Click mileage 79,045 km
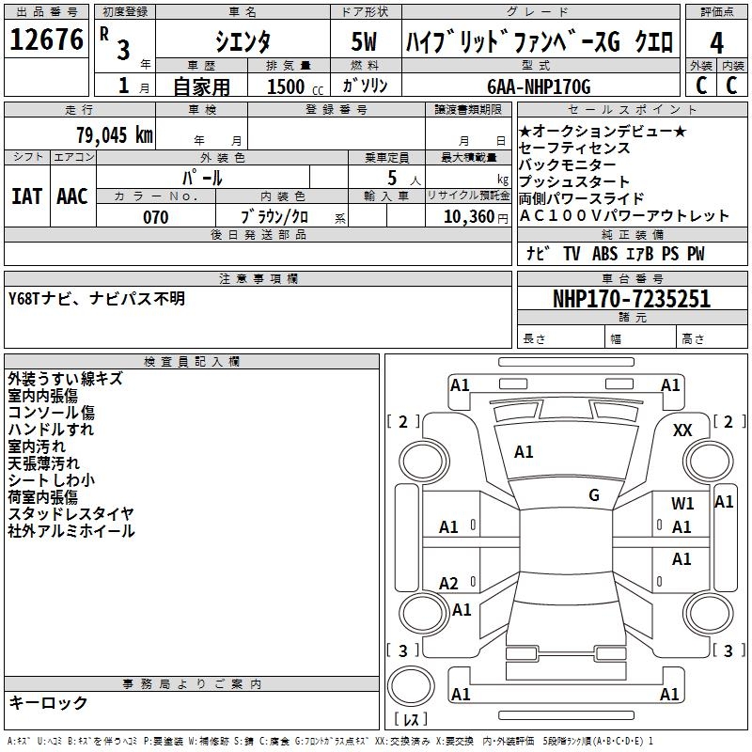The width and height of the screenshot is (752, 752). (115, 134)
